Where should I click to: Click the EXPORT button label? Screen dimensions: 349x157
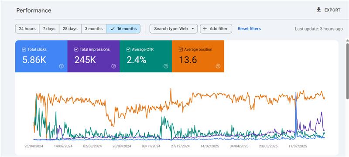(x=332, y=10)
